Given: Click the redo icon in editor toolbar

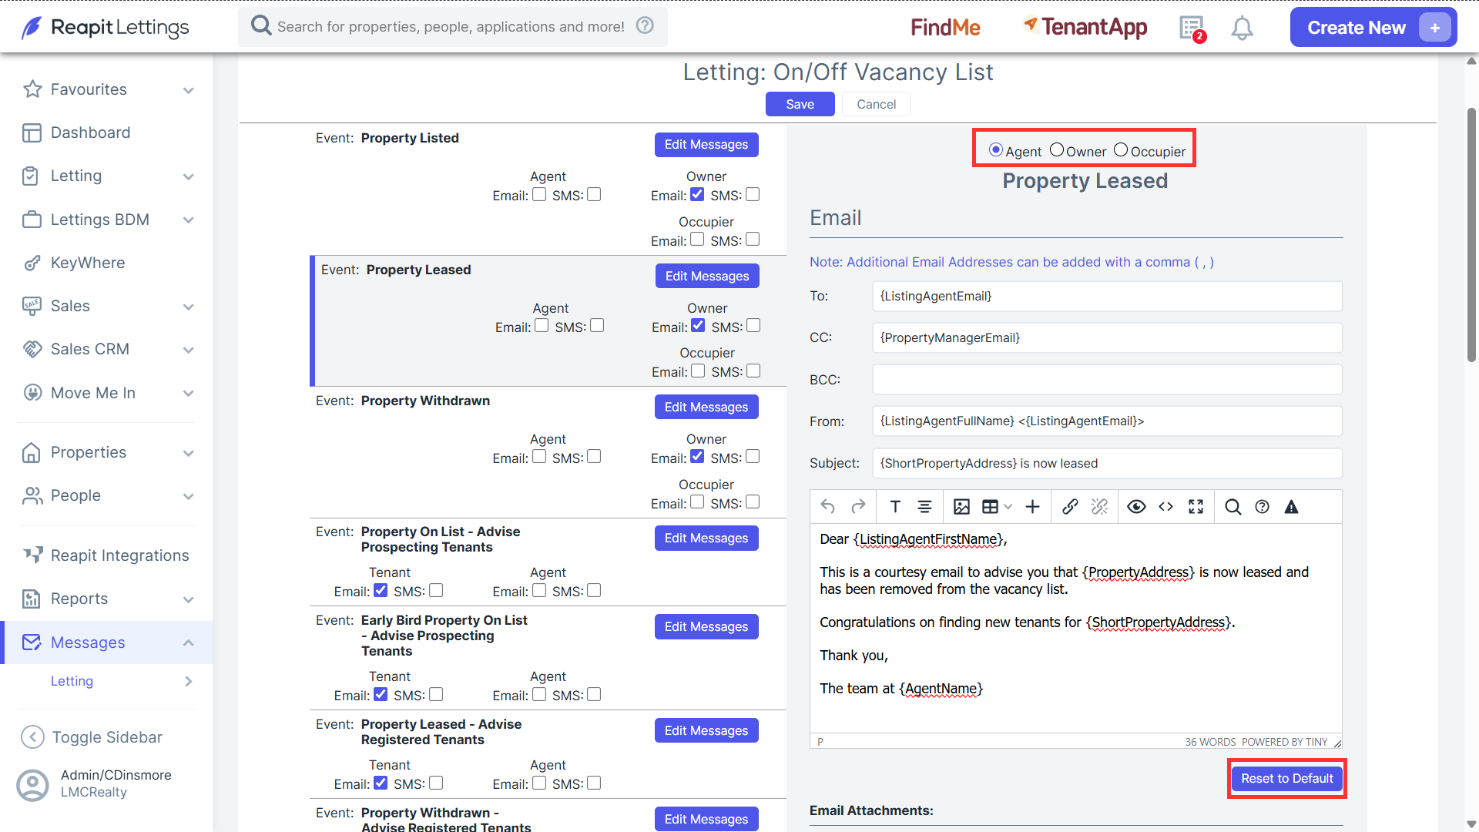Looking at the screenshot, I should [x=858, y=507].
